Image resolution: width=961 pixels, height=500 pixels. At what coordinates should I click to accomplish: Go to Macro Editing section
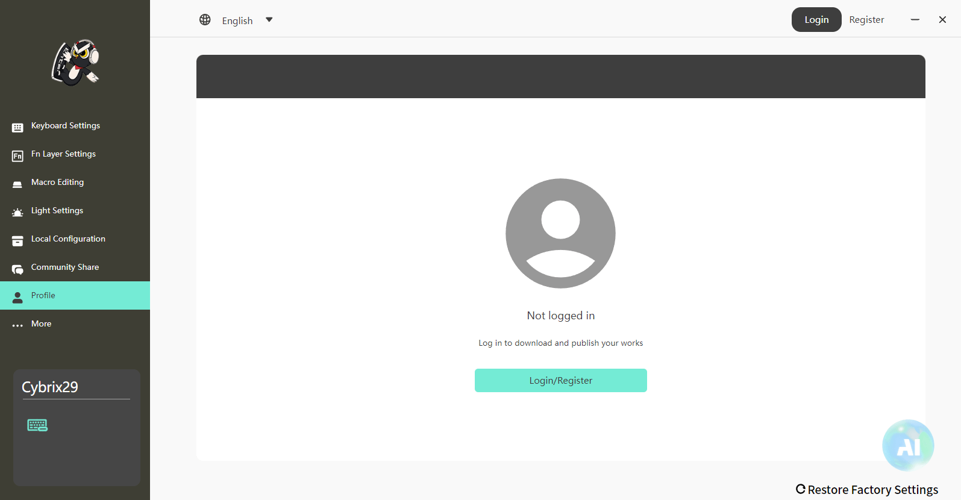[58, 183]
